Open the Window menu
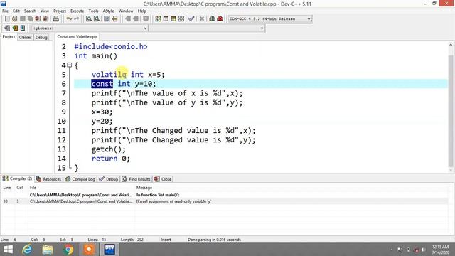This screenshot has height=256, width=455. 126,11
